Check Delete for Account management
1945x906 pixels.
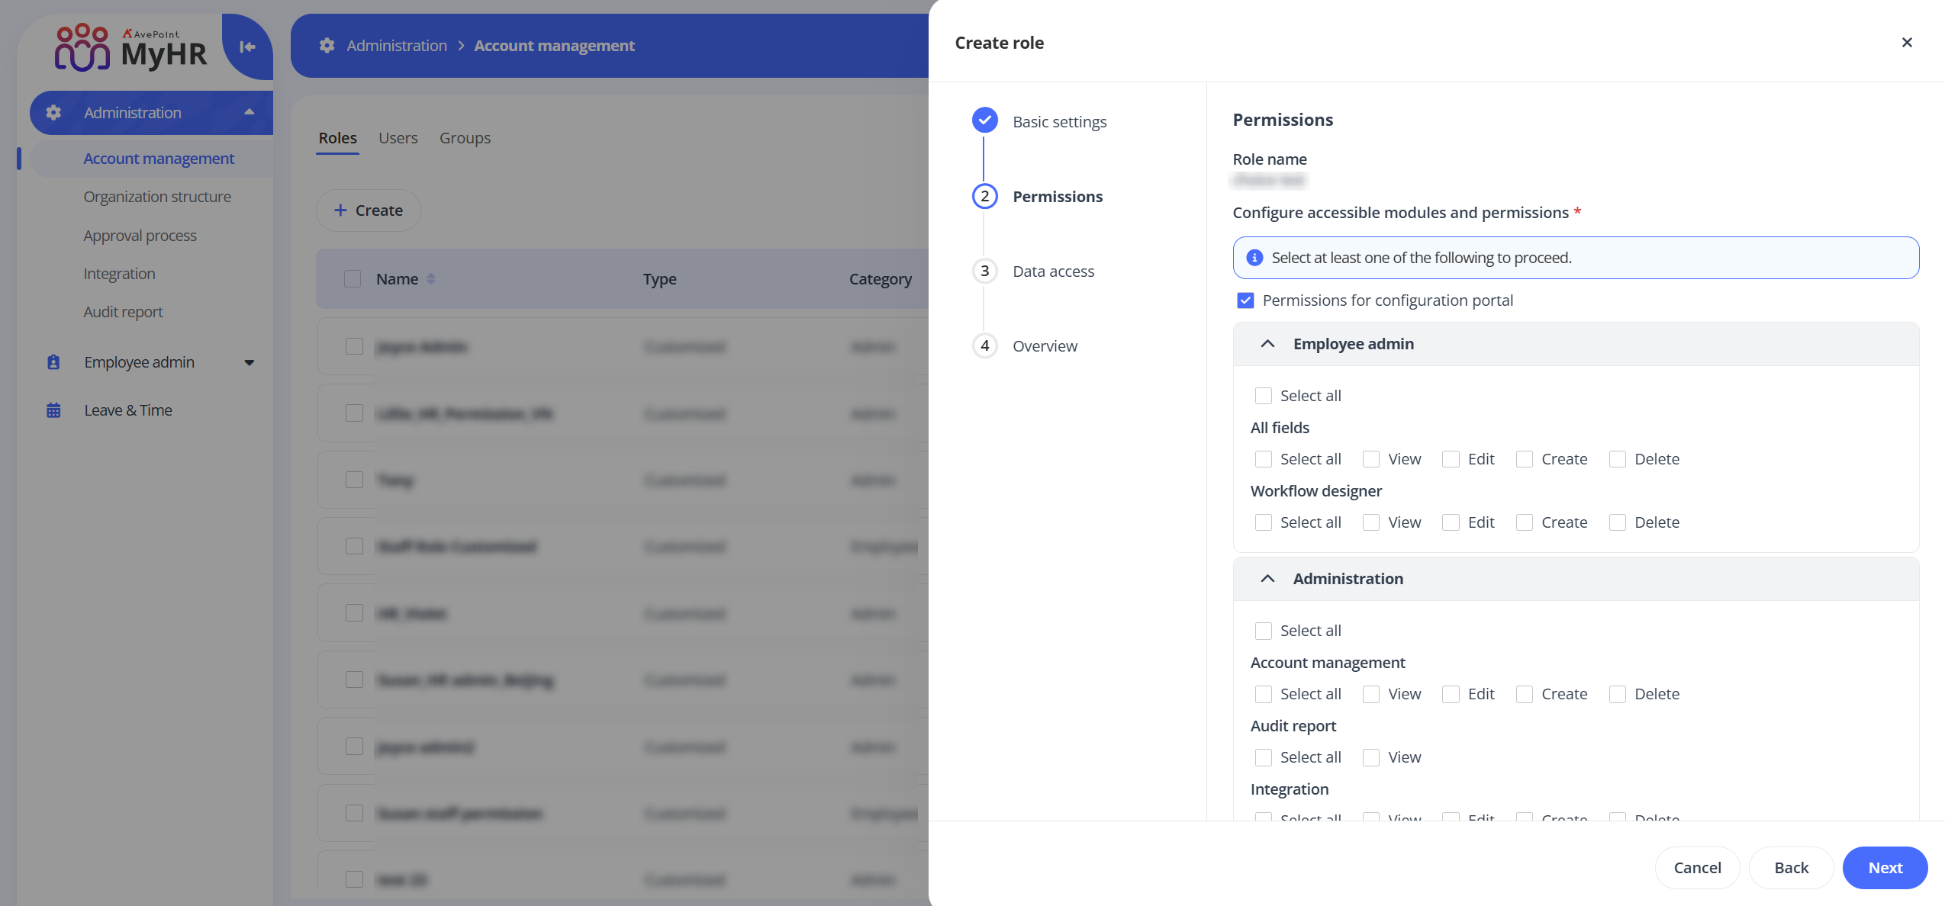tap(1618, 694)
